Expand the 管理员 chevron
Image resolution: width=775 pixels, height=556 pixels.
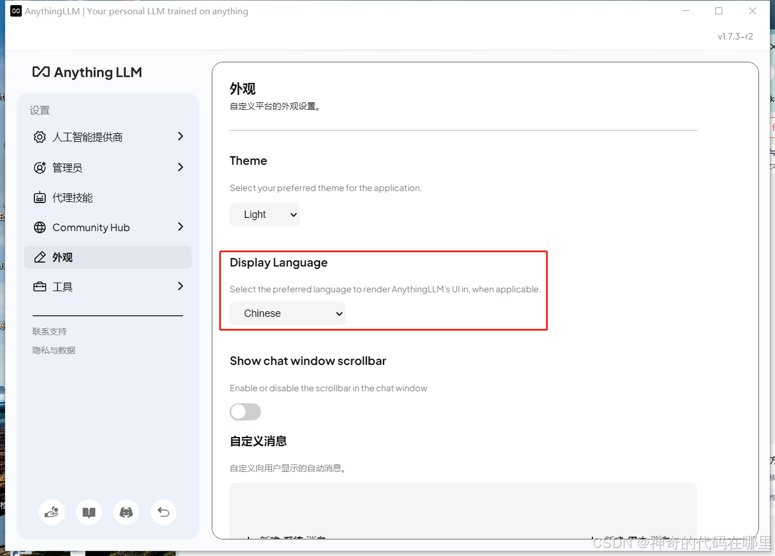click(x=180, y=167)
